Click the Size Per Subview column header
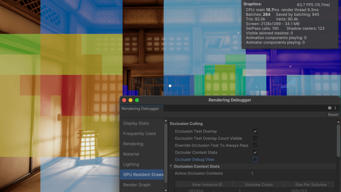341x192 pixels. [311, 185]
